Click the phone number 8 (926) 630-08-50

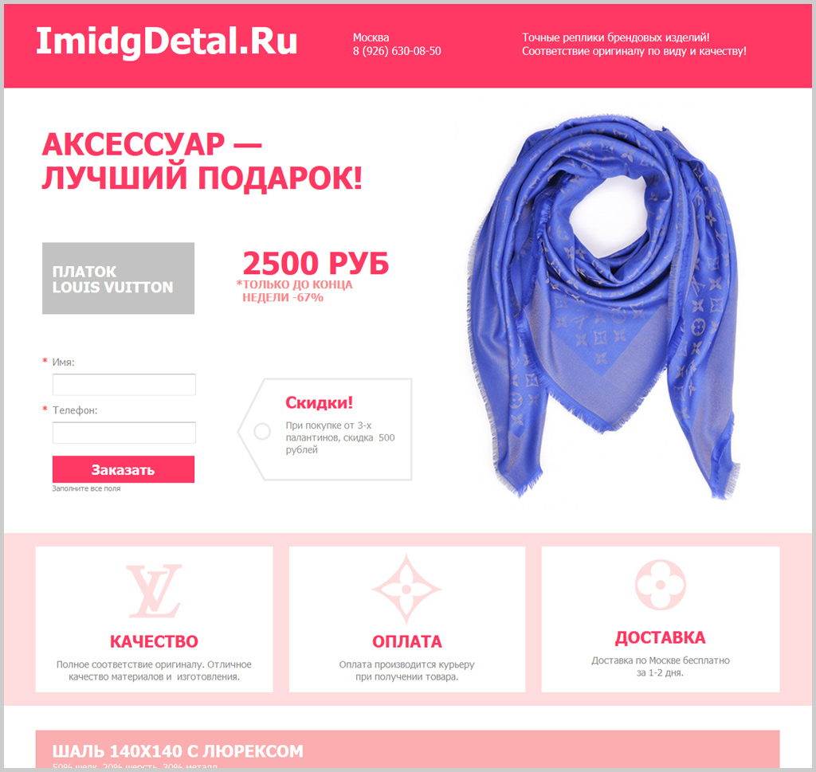click(x=397, y=51)
